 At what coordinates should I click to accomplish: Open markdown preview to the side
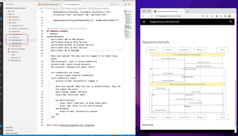tap(112, 4)
